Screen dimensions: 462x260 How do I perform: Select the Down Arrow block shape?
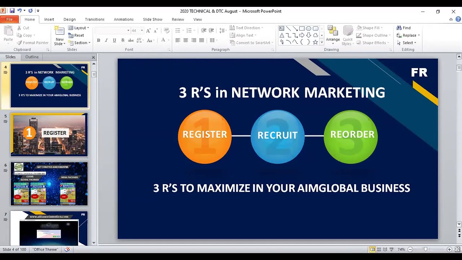coord(309,35)
